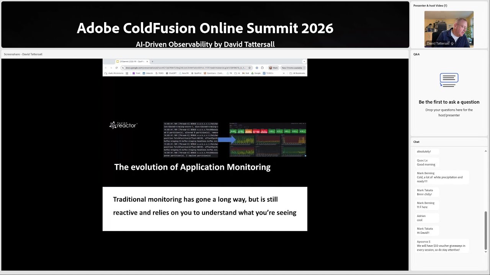Click the 'Presenter & host Video (1)' panel title
Image resolution: width=490 pixels, height=275 pixels.
click(x=430, y=5)
